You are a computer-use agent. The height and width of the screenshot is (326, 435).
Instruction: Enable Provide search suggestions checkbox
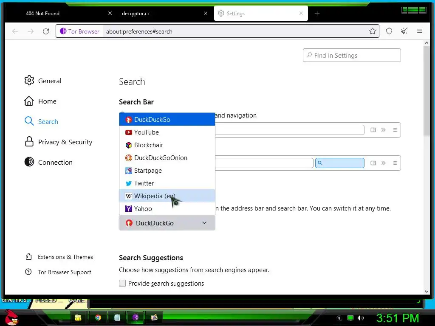[122, 283]
